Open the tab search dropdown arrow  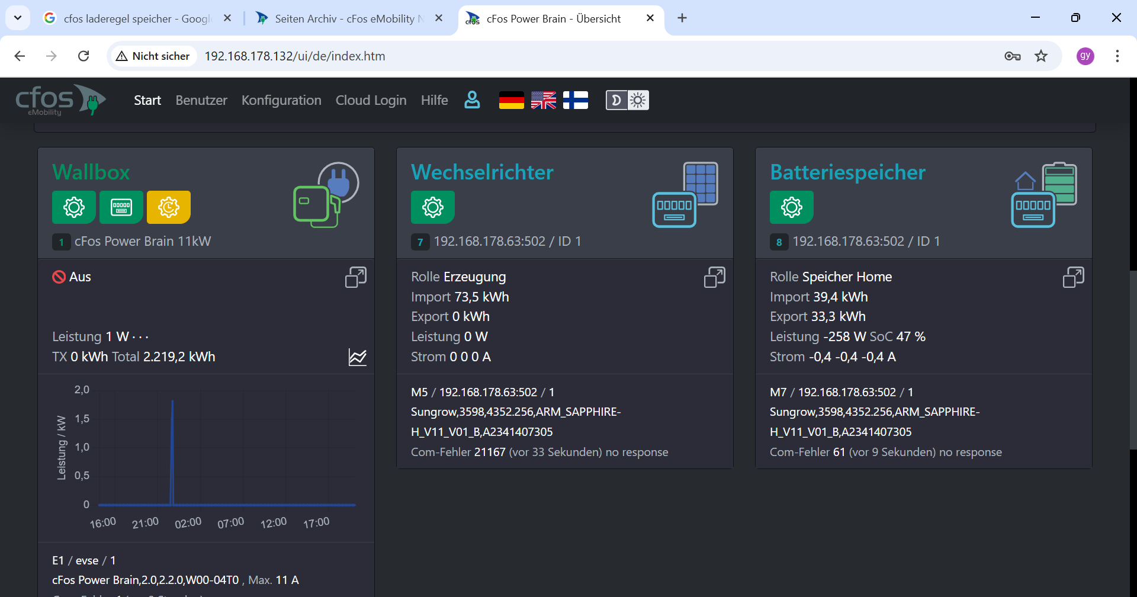(18, 18)
